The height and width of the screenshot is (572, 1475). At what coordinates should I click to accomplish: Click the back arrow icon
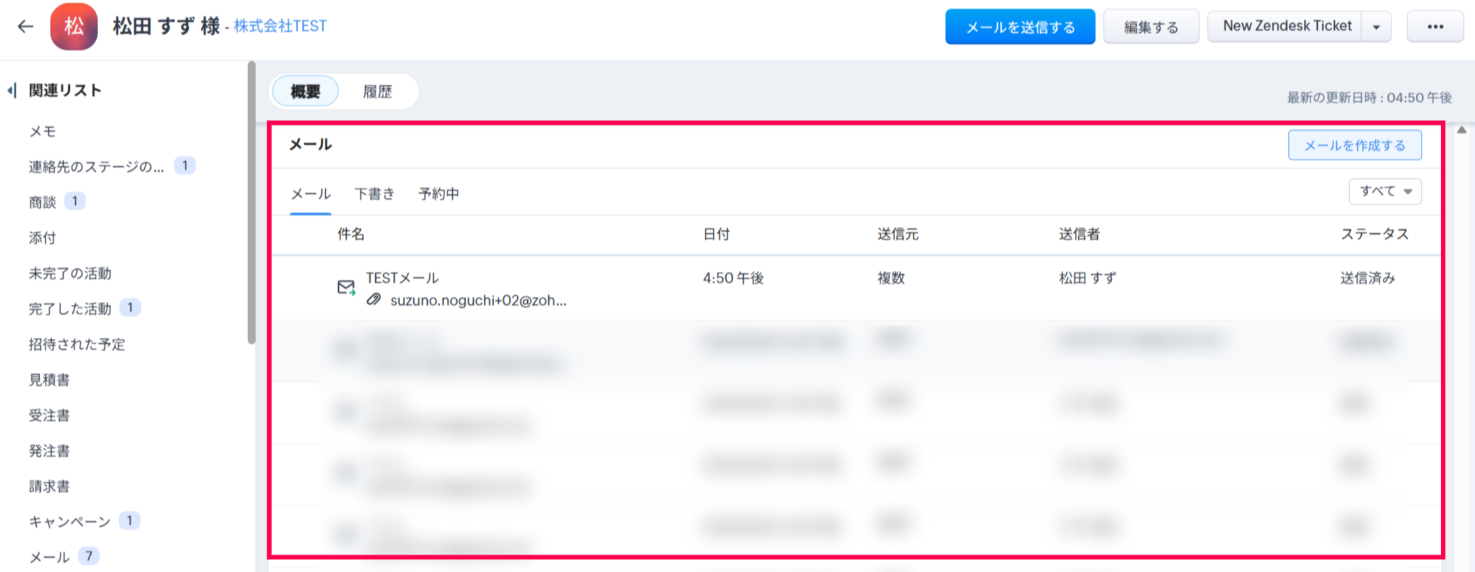click(x=25, y=26)
